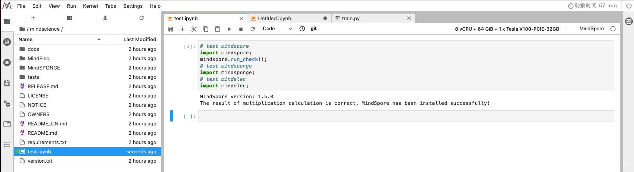Click into the executed code cell [3]
Screen dimensions: 634x172
(406, 66)
